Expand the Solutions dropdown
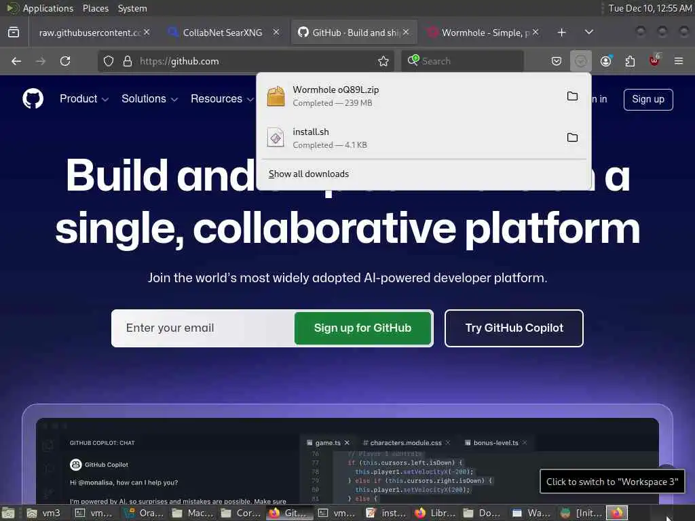The width and height of the screenshot is (695, 521). pyautogui.click(x=150, y=99)
